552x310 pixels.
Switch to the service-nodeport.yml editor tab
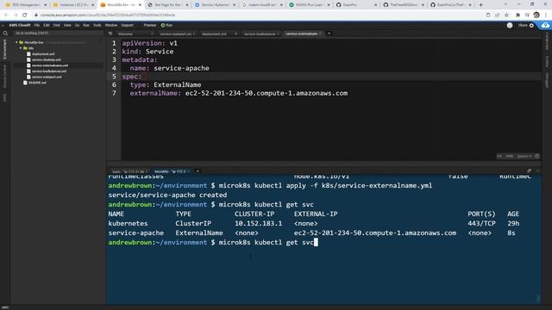pyautogui.click(x=175, y=34)
